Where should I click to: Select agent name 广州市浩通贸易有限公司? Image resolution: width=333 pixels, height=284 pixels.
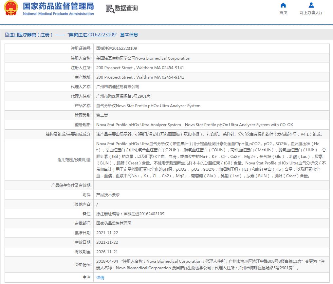118,87
